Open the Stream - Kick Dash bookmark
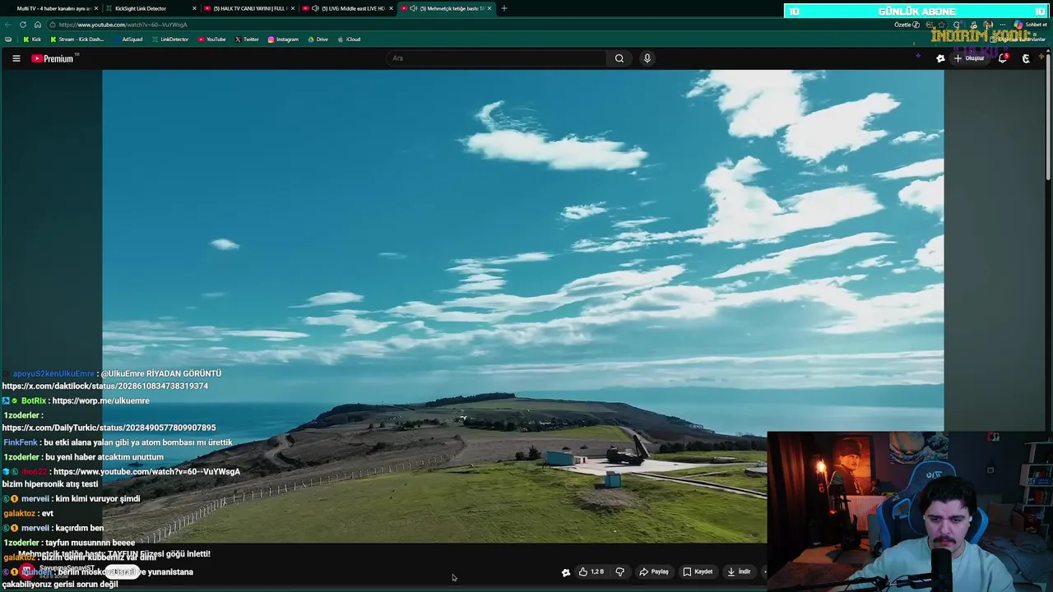This screenshot has height=592, width=1053. point(77,39)
